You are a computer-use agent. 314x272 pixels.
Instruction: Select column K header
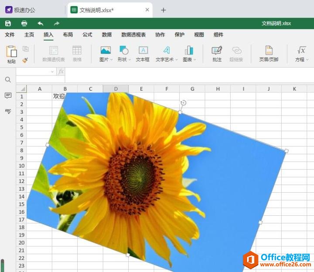coord(294,88)
